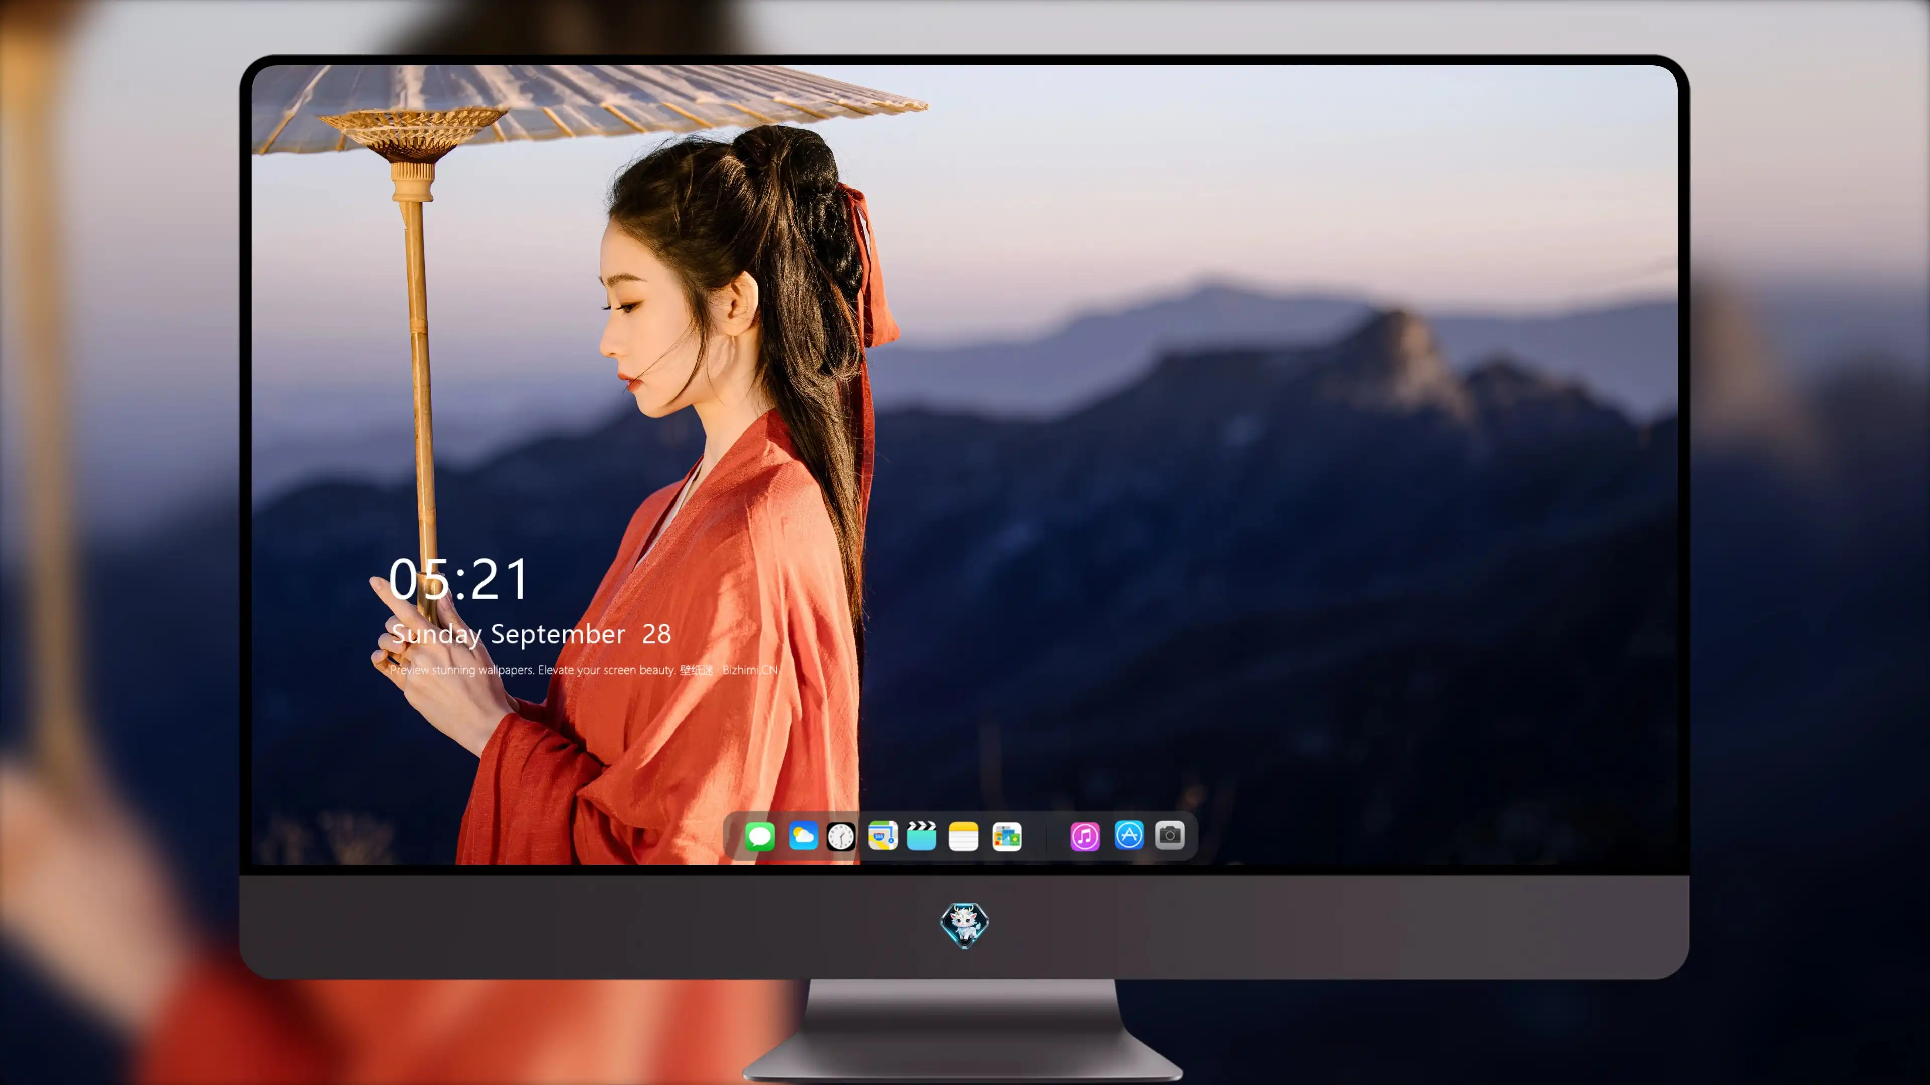Click the 'Preview stunning wallpapers' caption text

584,670
